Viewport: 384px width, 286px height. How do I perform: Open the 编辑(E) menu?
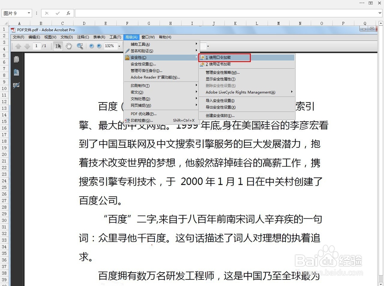pyautogui.click(x=34, y=37)
